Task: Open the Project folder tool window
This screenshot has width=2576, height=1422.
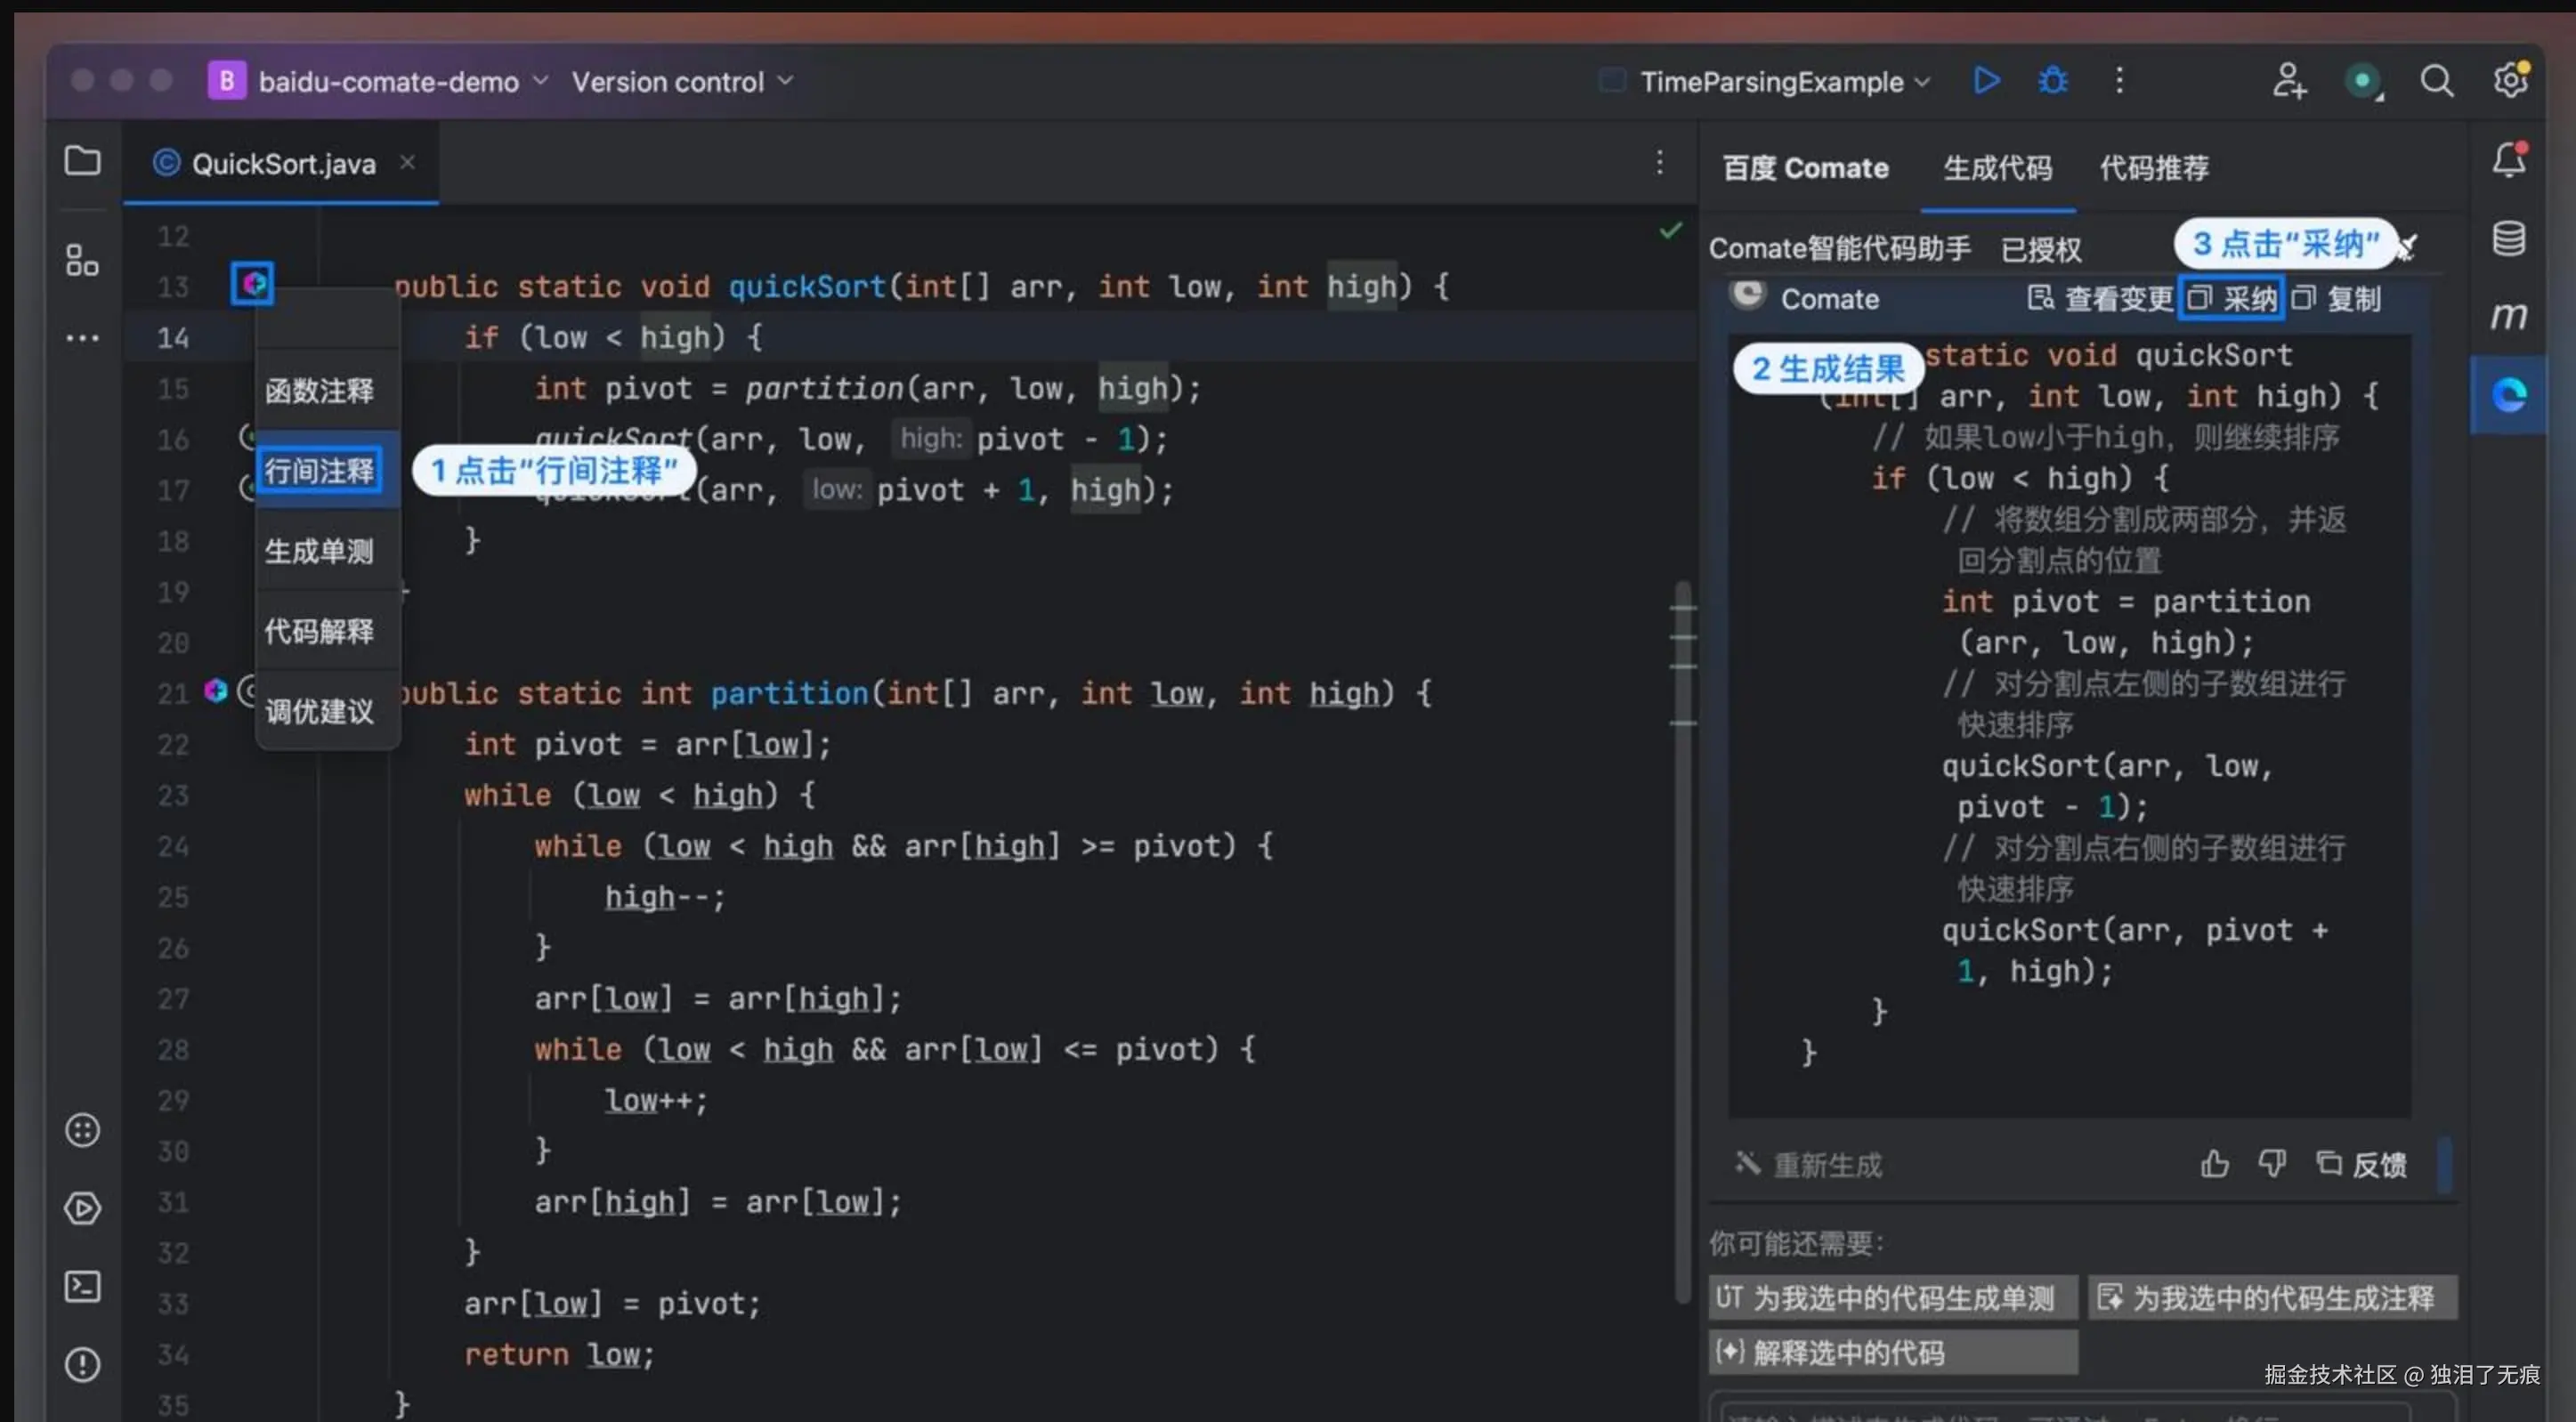Action: tap(82, 161)
